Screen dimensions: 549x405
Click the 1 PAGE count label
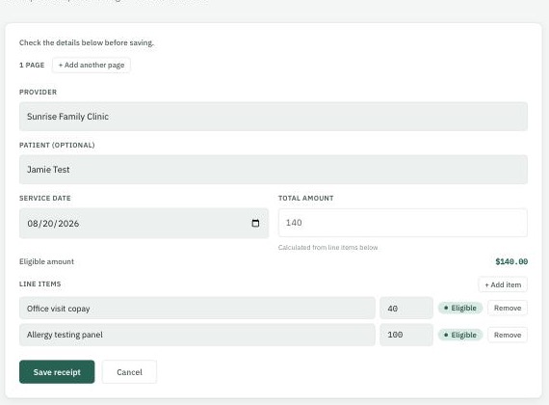(x=32, y=66)
